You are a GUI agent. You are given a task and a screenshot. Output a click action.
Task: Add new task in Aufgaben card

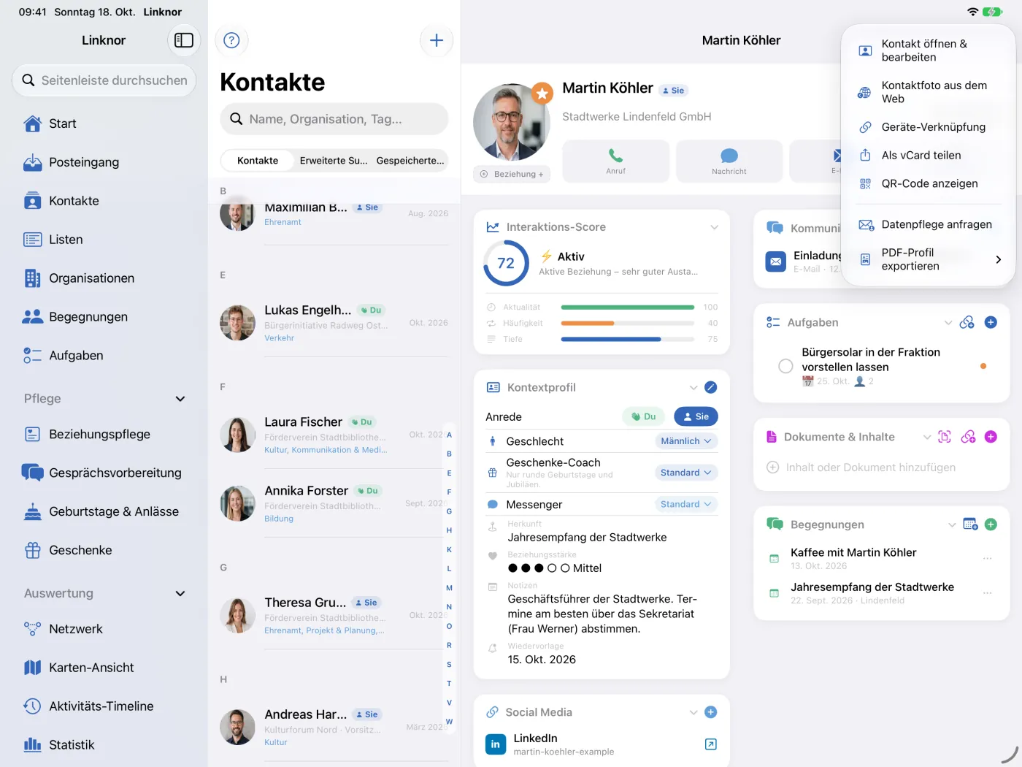pyautogui.click(x=991, y=322)
